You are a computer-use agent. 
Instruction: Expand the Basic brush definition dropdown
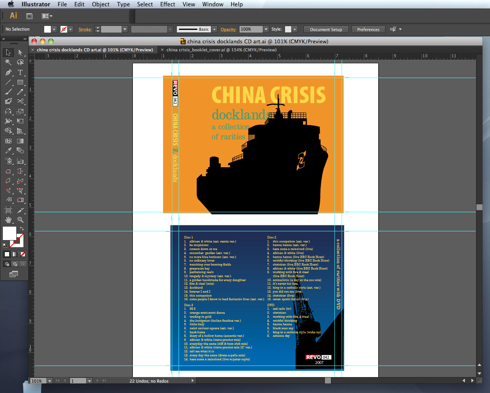pyautogui.click(x=214, y=29)
